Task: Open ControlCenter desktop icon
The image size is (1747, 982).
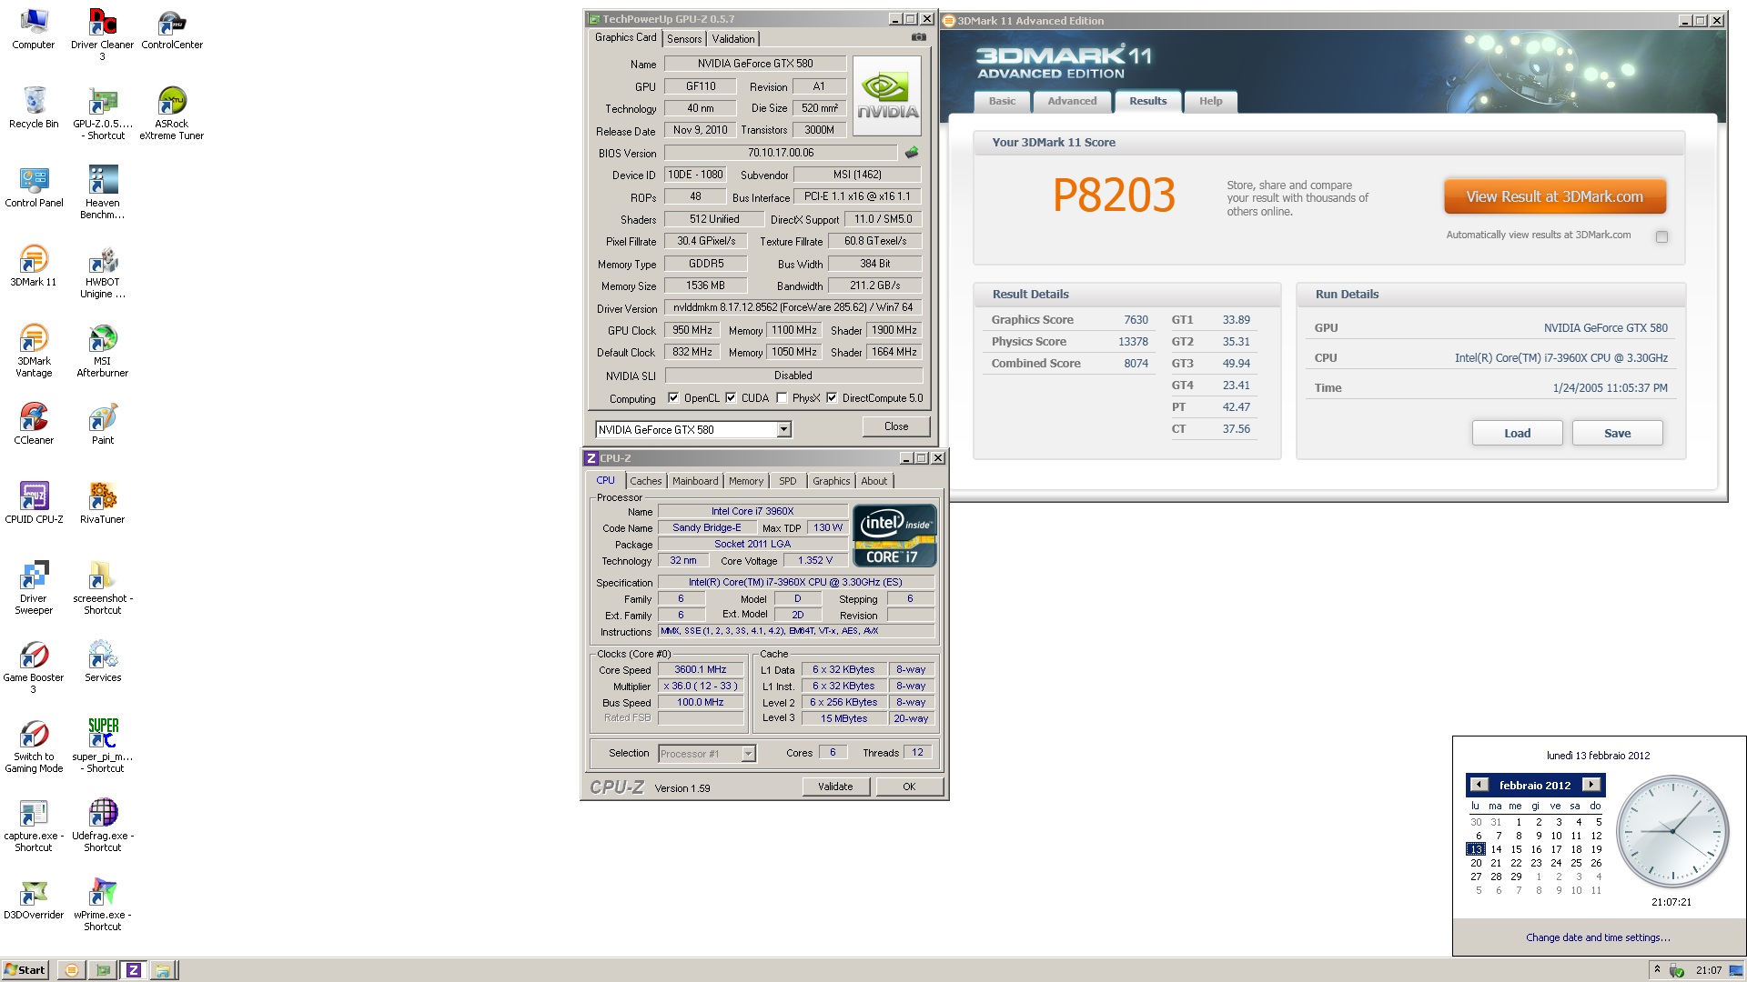Action: [x=172, y=29]
